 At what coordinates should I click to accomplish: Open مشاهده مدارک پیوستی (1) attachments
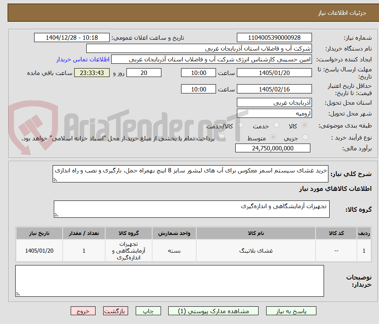click(x=213, y=311)
